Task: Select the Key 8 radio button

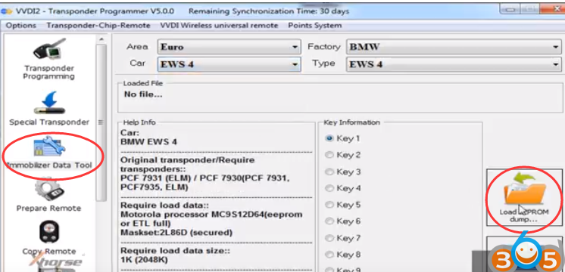Action: click(x=329, y=255)
